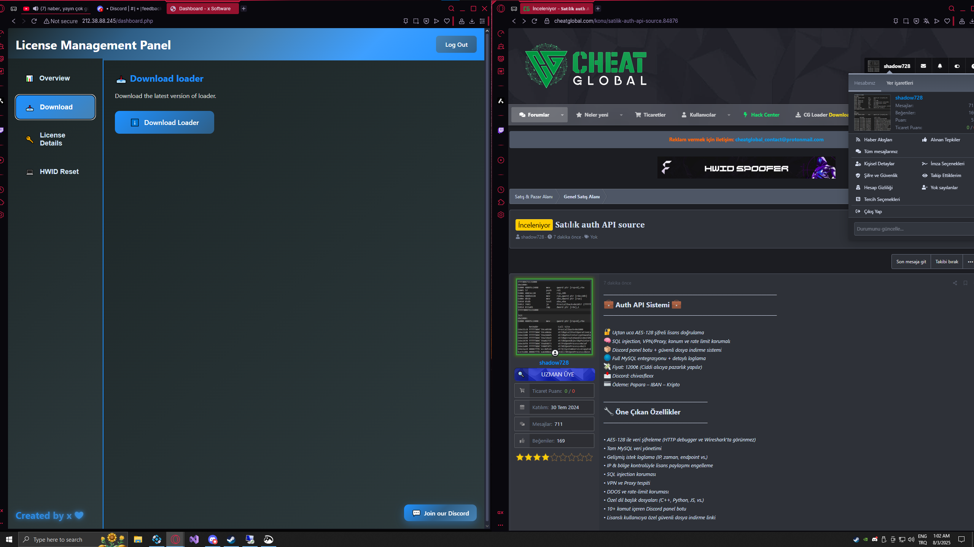The width and height of the screenshot is (974, 547).
Task: Click the GX Corner icon in right sidebar
Action: pos(501,512)
